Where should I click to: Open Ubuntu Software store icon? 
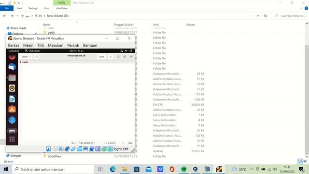click(x=12, y=109)
